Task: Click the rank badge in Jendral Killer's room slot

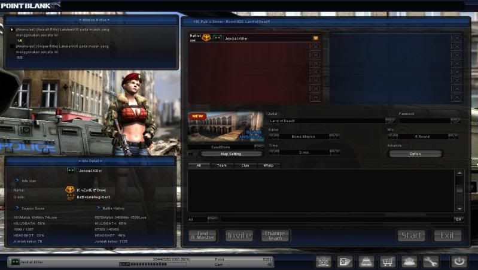Action: 217,38
